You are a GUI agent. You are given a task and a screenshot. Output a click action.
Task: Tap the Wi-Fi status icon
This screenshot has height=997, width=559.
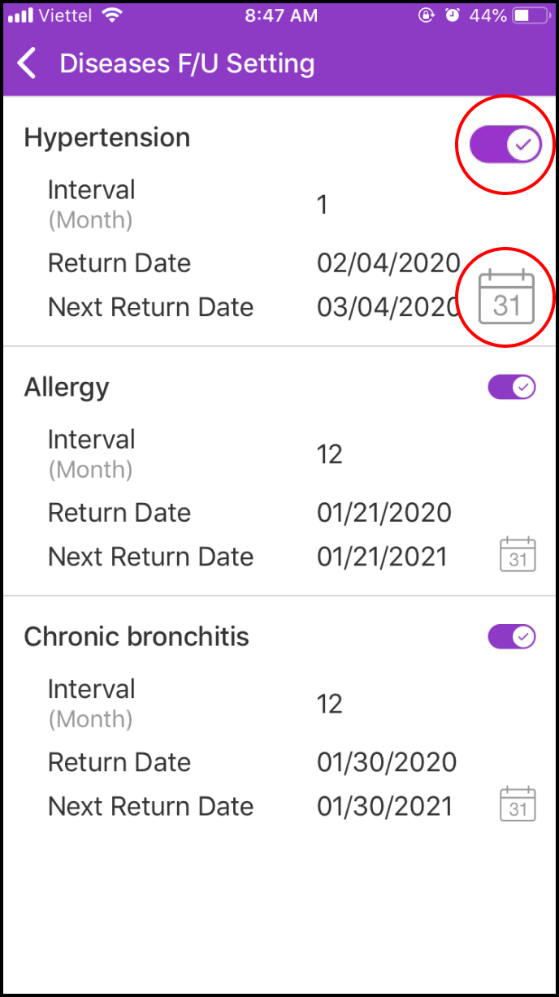click(x=112, y=15)
